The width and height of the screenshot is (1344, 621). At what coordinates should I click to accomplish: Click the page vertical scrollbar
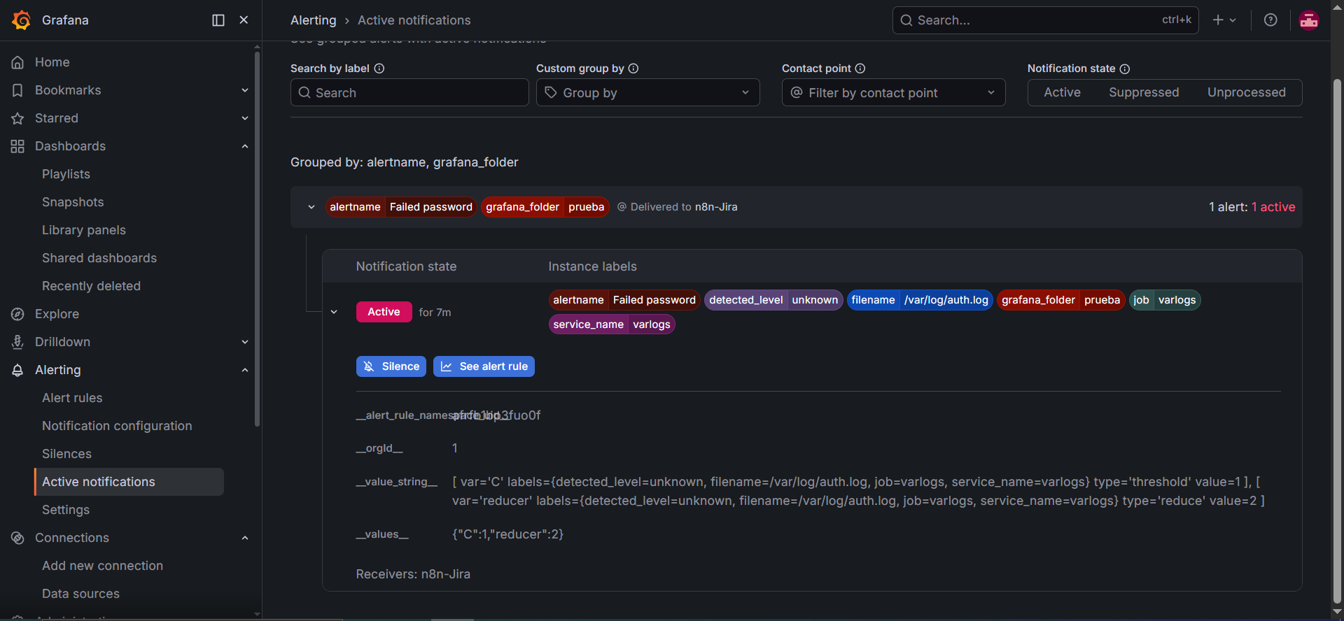[x=1337, y=341]
